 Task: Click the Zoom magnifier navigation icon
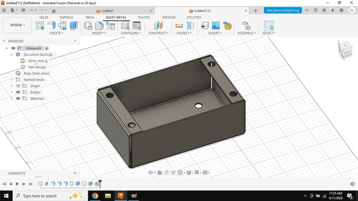point(173,173)
